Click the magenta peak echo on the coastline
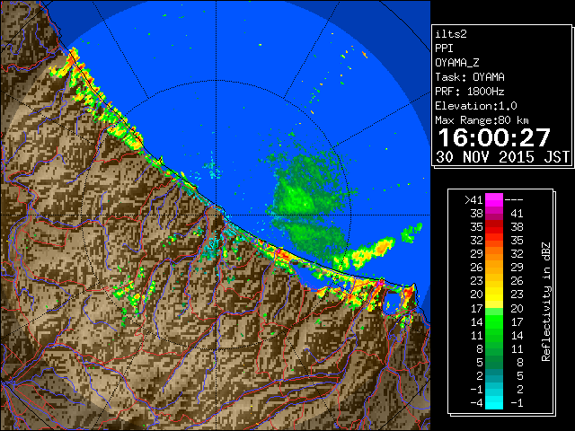575x431 pixels. tap(380, 283)
